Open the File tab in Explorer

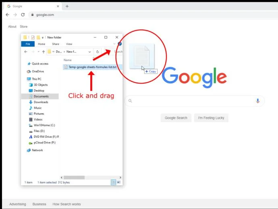tap(28, 44)
